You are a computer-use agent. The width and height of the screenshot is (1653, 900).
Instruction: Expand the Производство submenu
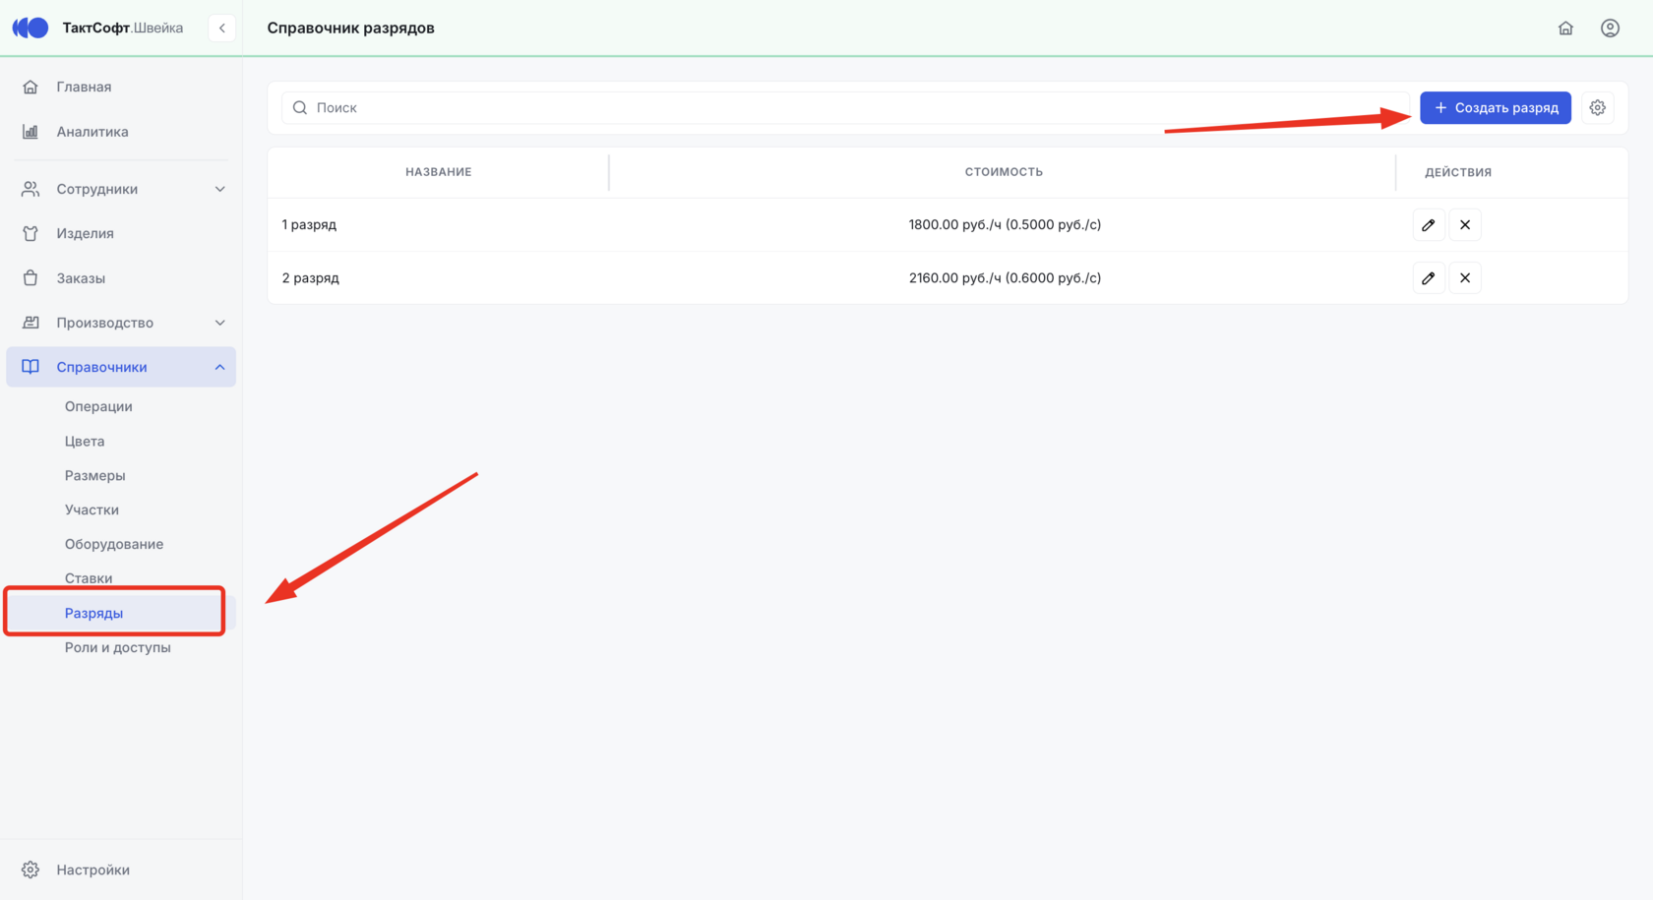point(121,323)
